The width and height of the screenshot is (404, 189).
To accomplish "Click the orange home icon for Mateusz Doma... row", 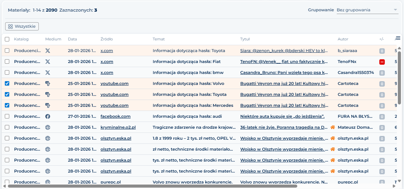I will coord(332,127).
